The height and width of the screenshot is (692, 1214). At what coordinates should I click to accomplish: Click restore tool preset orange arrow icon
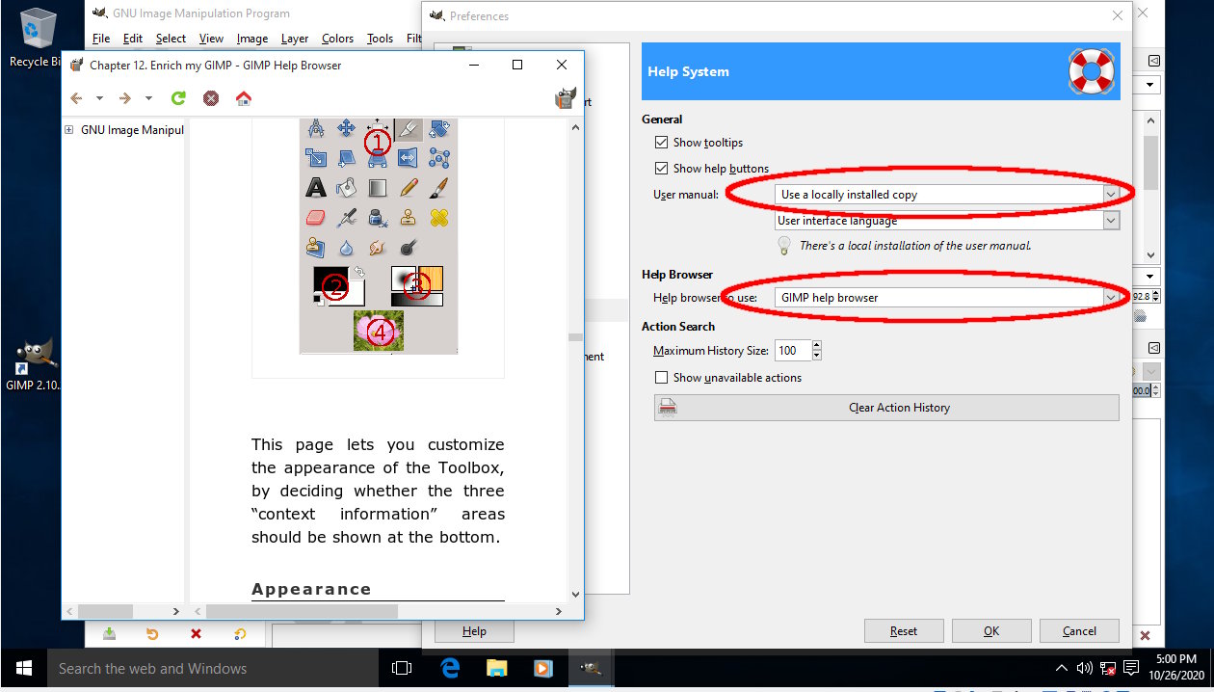tap(152, 634)
